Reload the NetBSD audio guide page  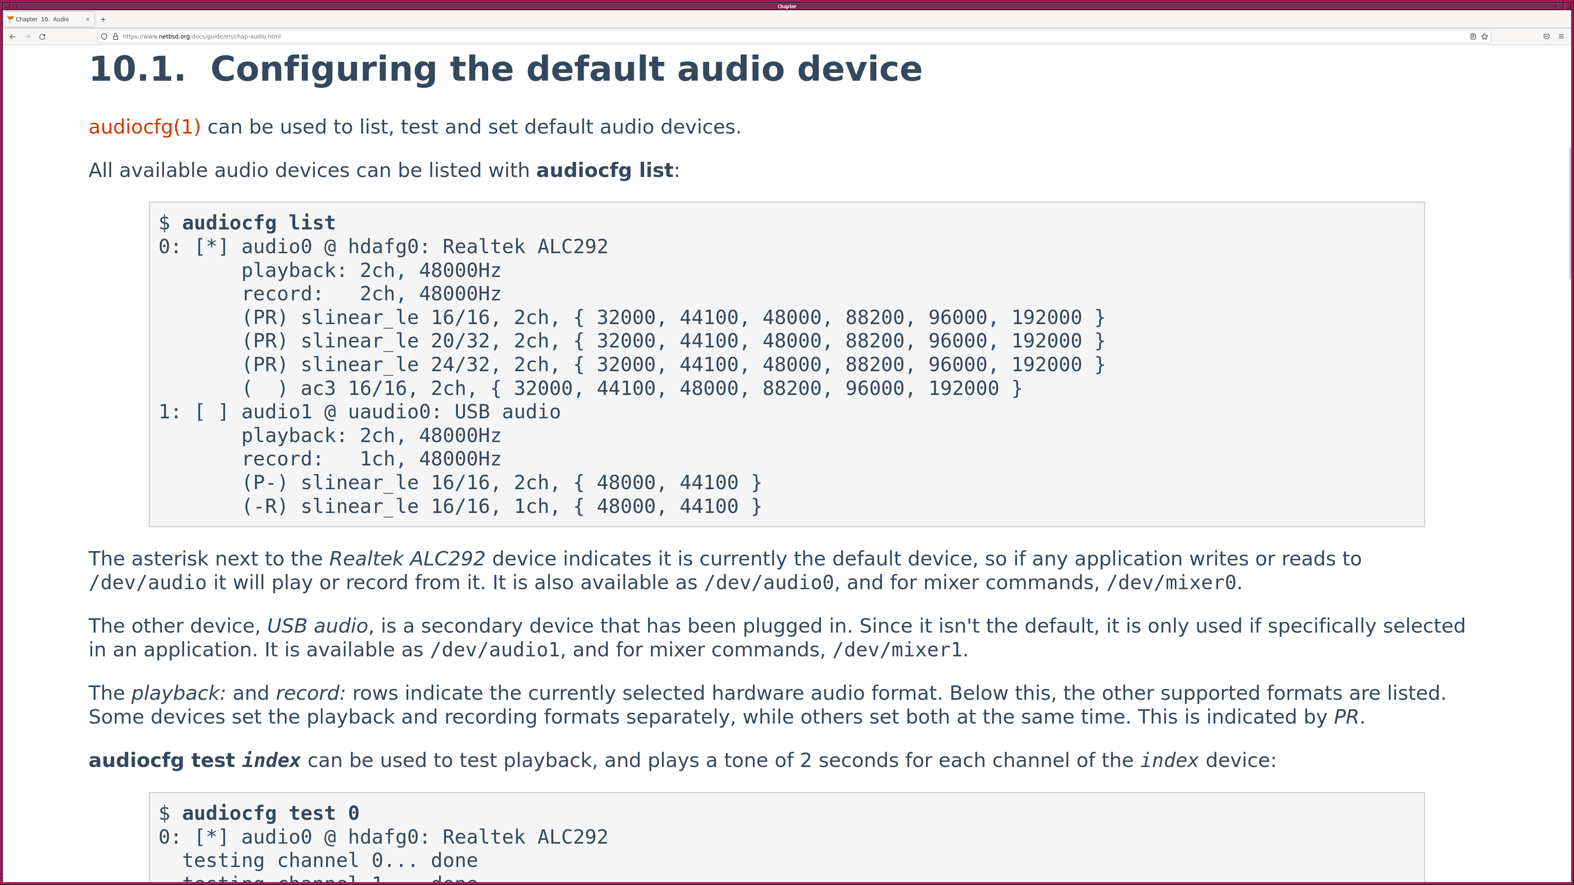(x=42, y=36)
